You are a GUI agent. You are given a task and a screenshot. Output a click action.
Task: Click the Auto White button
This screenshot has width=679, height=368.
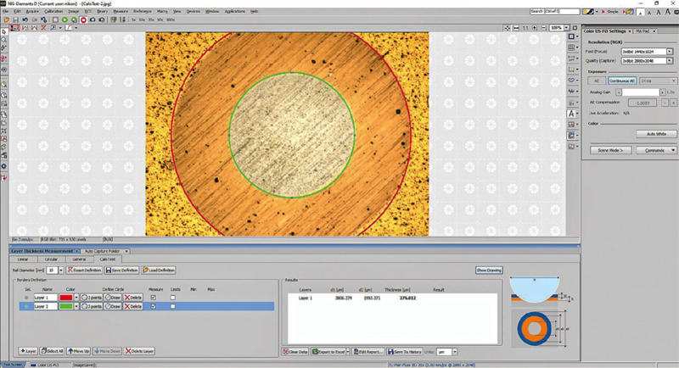656,134
